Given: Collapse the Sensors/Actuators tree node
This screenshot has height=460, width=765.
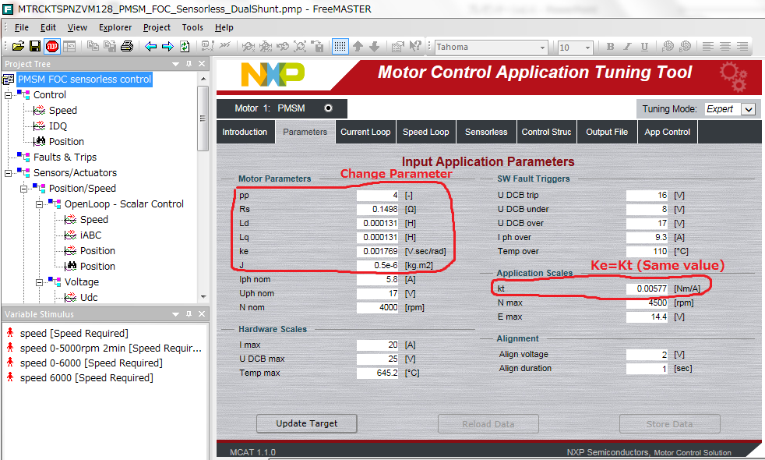Looking at the screenshot, I should [x=8, y=173].
